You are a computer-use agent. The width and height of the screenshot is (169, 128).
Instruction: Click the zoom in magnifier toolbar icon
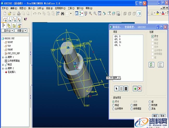click(x=90, y=13)
